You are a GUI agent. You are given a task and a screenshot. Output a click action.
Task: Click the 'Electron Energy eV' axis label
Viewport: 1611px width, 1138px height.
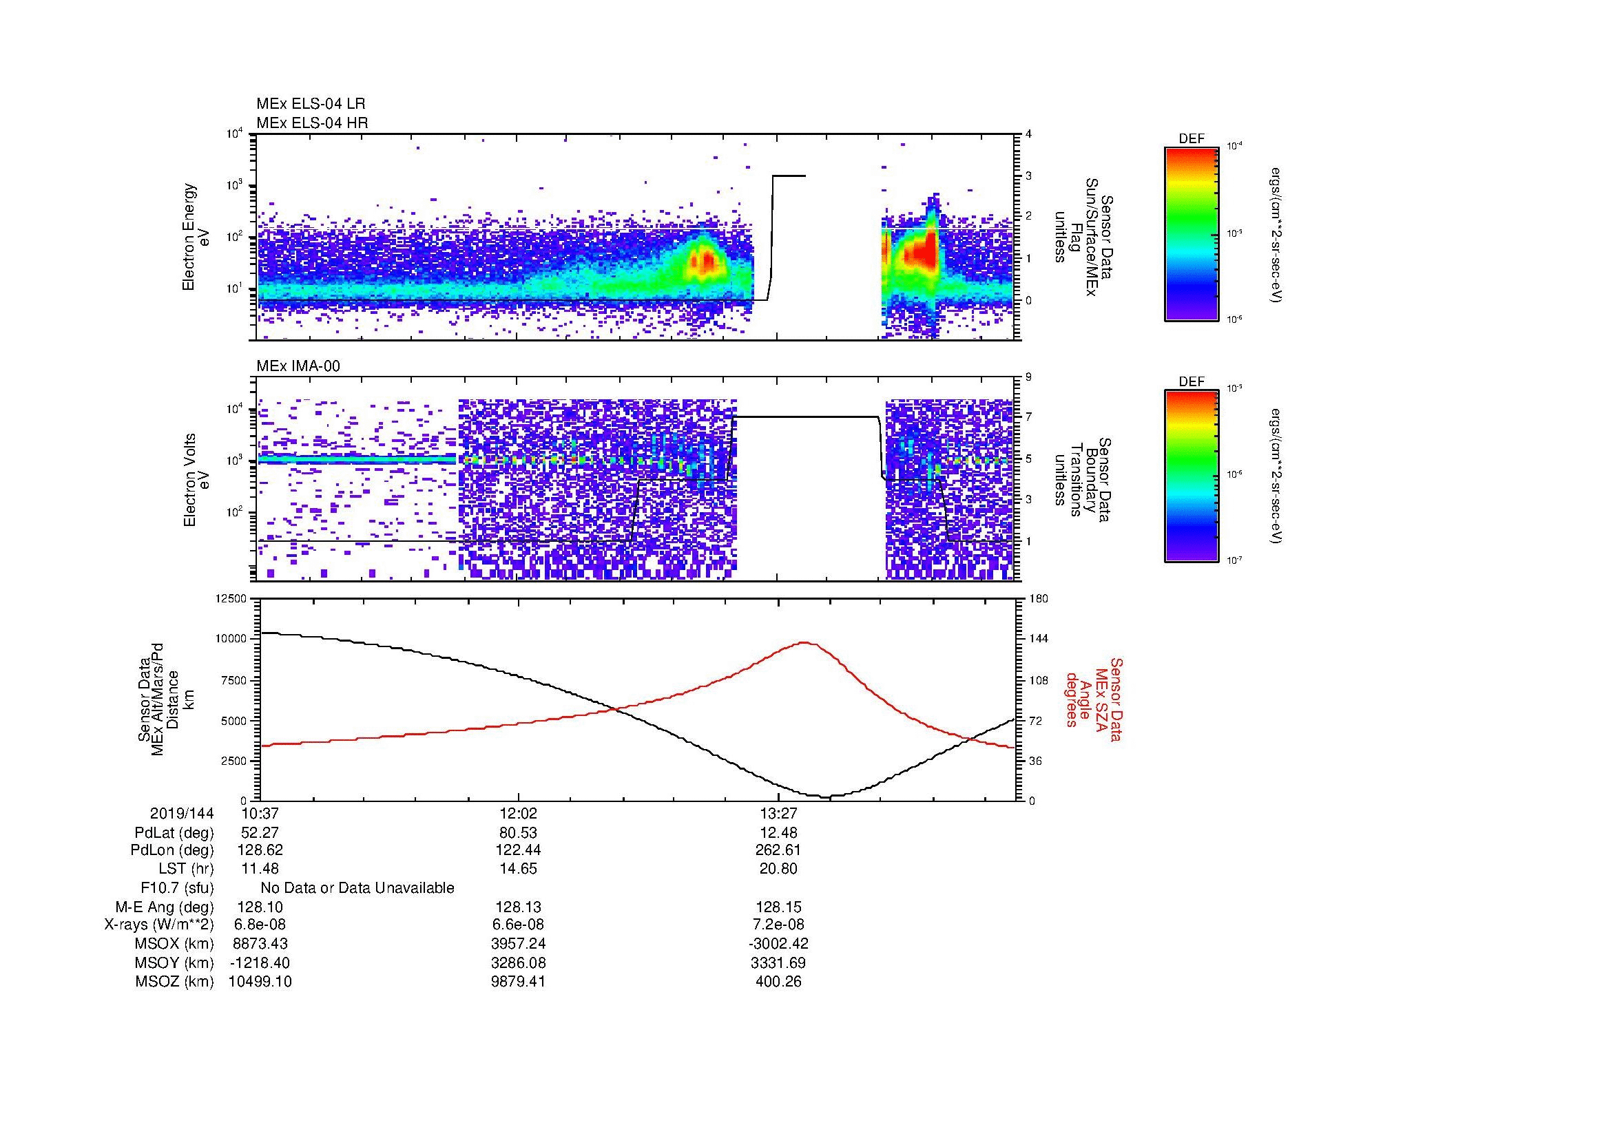point(196,237)
